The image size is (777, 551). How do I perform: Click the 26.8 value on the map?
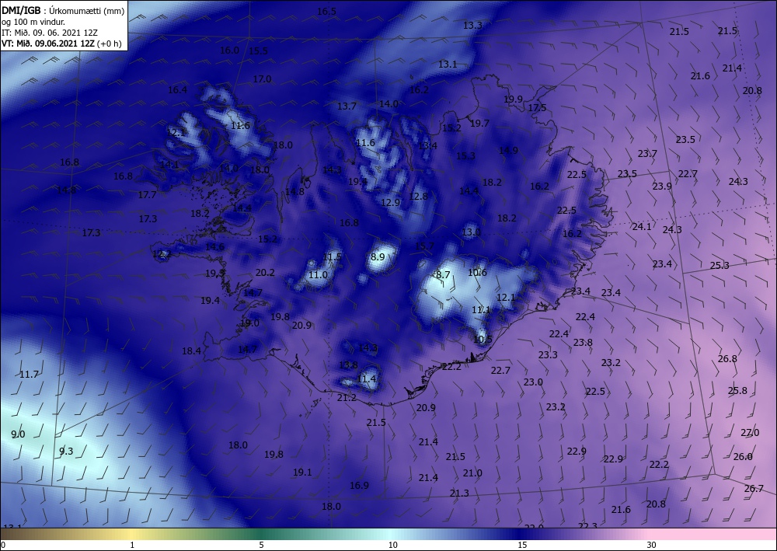(x=727, y=359)
